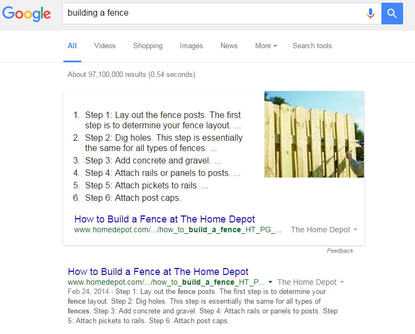Viewport: 415px width, 334px height.
Task: Click the wooden fence photo in featured snippet
Action: click(314, 134)
